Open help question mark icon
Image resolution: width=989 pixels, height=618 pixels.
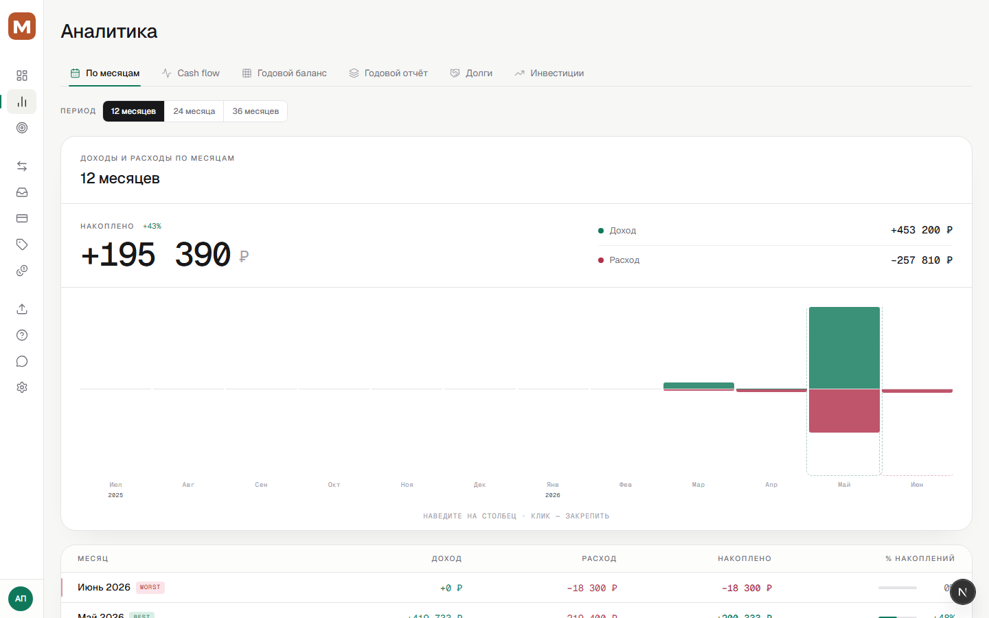pos(22,335)
